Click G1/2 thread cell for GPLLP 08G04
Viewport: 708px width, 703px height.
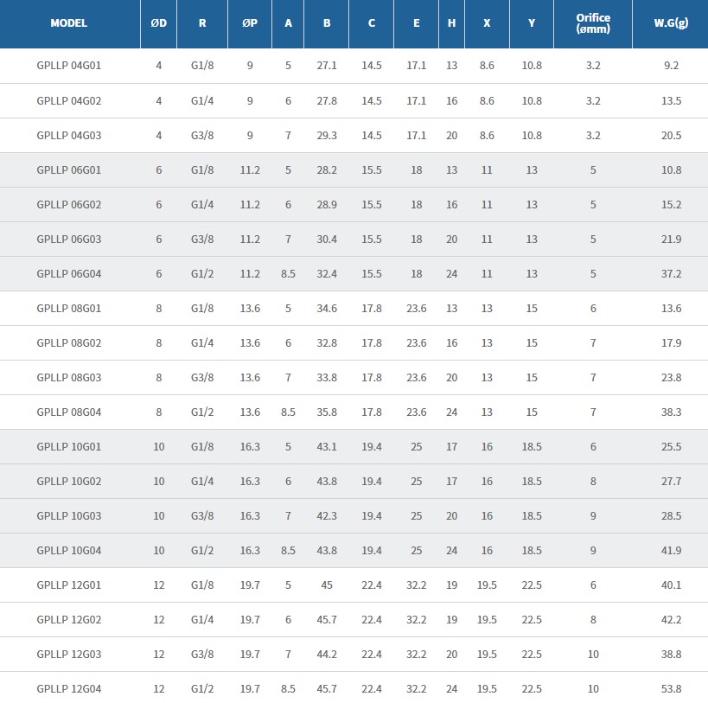[x=202, y=412]
